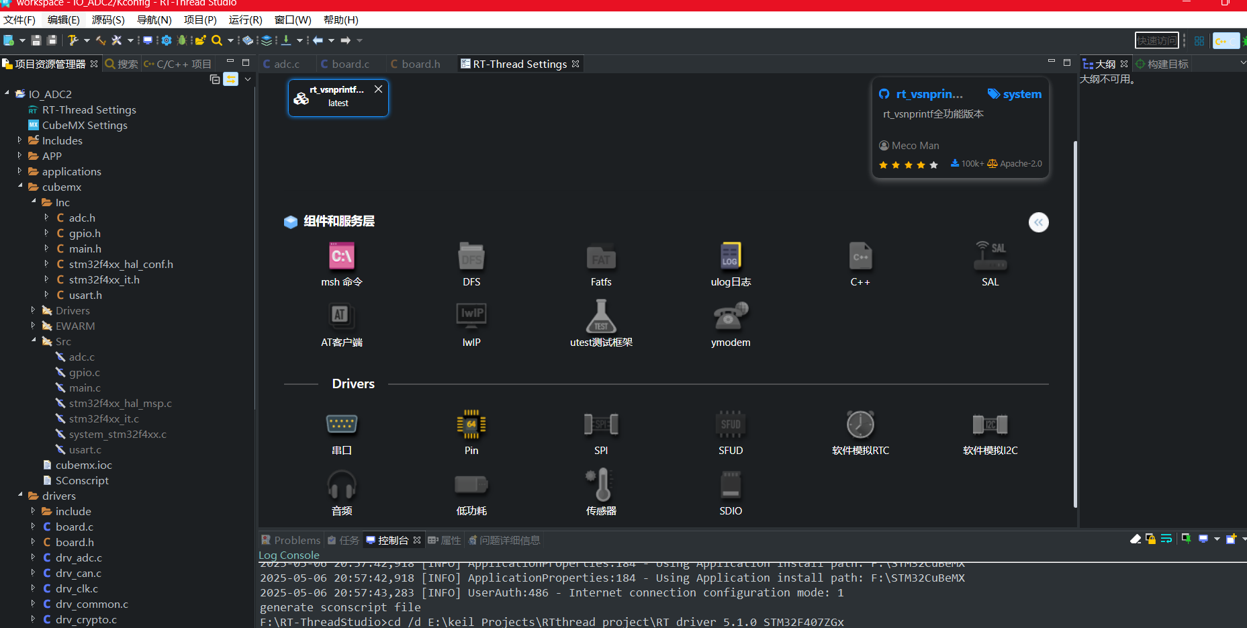Select the 传感器 thermometer driver icon
The height and width of the screenshot is (628, 1247).
click(x=601, y=485)
